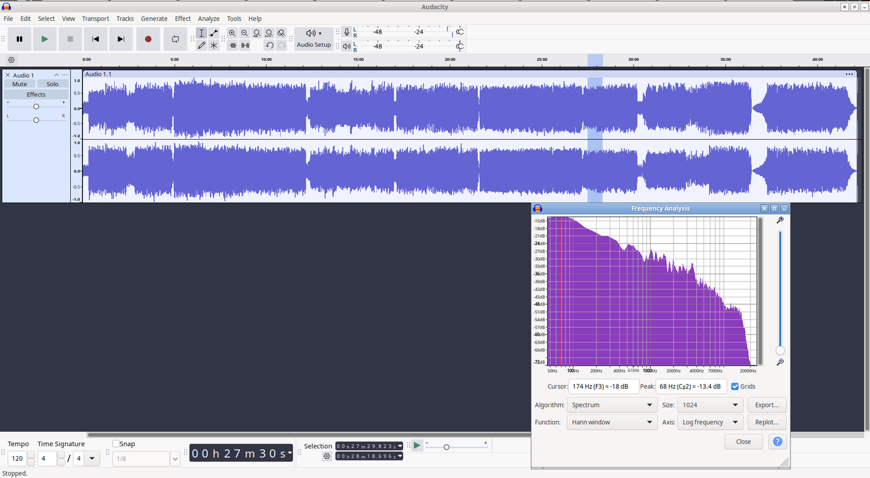Open the Axis Log frequency dropdown

(x=710, y=422)
